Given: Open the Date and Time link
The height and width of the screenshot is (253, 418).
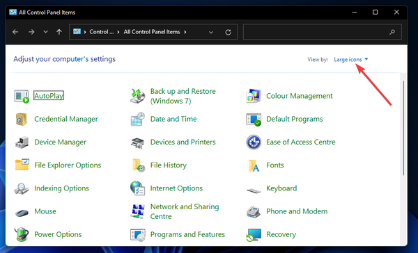Looking at the screenshot, I should tap(173, 119).
